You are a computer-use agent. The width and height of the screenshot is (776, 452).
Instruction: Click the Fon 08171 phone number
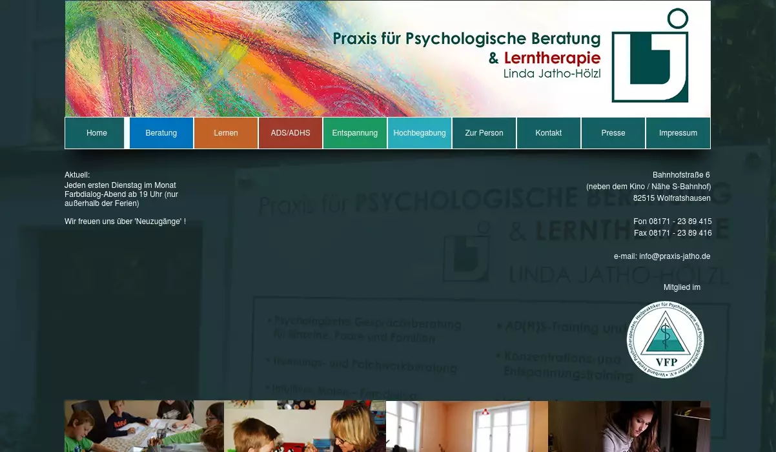tap(672, 221)
